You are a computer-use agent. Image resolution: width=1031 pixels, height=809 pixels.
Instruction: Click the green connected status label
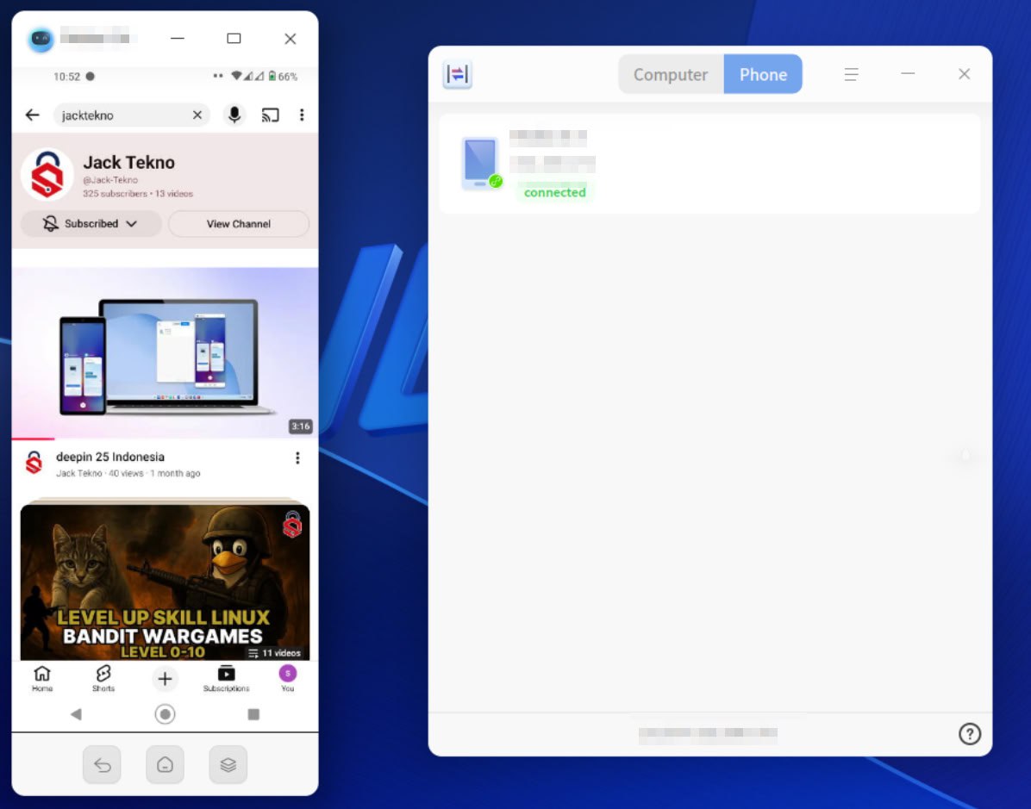555,192
